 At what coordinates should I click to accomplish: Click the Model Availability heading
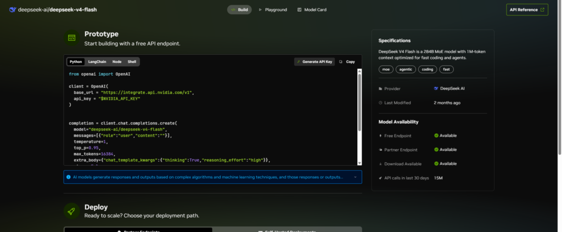click(x=398, y=122)
